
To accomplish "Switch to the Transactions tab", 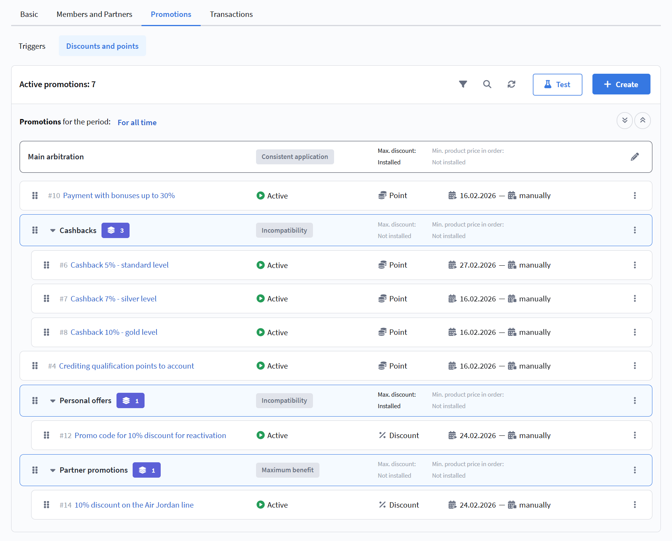I will click(231, 14).
